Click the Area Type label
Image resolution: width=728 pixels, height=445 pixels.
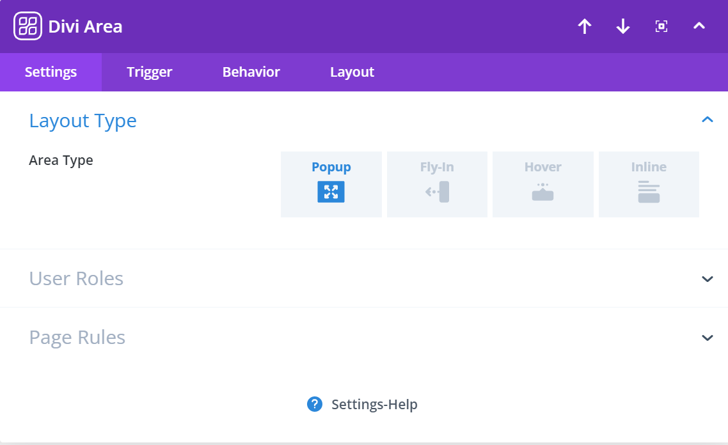pyautogui.click(x=61, y=160)
